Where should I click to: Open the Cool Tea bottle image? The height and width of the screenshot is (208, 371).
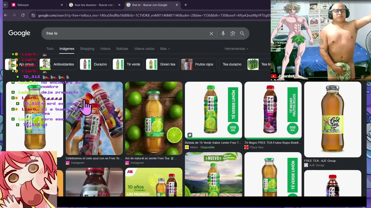[x=333, y=120]
